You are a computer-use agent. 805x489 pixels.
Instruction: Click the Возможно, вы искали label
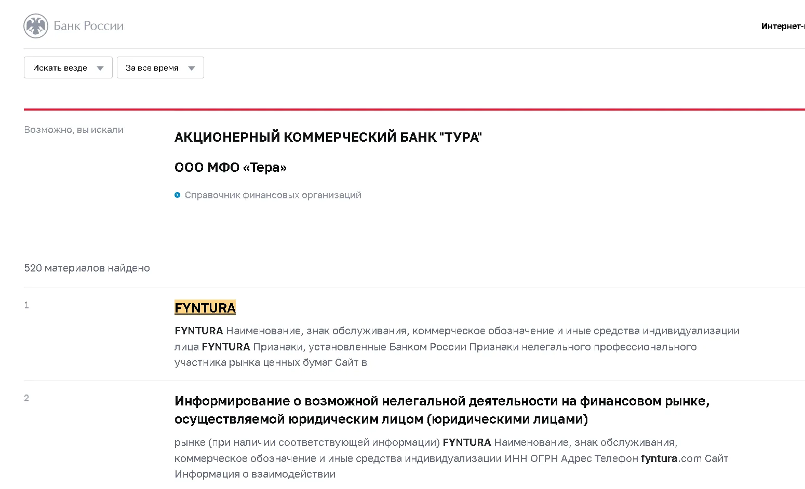(74, 130)
